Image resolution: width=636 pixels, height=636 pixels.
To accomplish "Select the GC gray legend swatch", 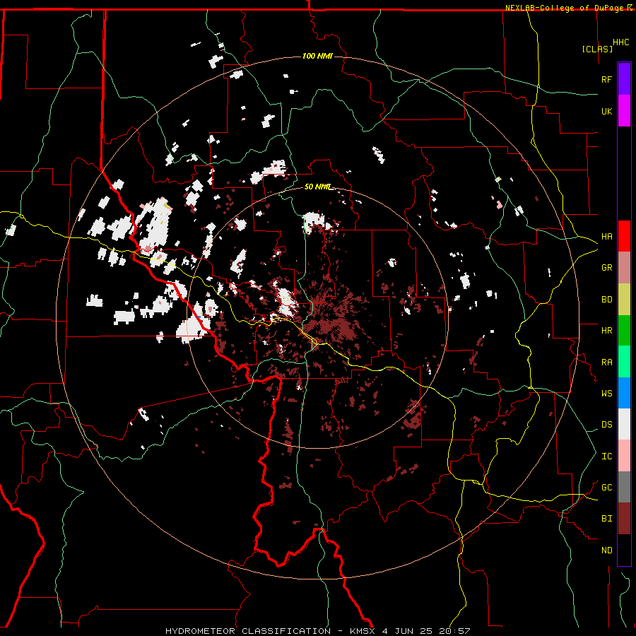I will click(624, 487).
